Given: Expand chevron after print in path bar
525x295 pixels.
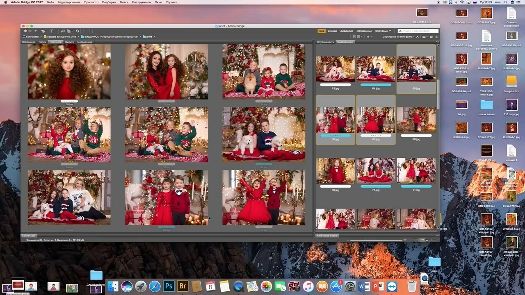Looking at the screenshot, I should pos(154,37).
